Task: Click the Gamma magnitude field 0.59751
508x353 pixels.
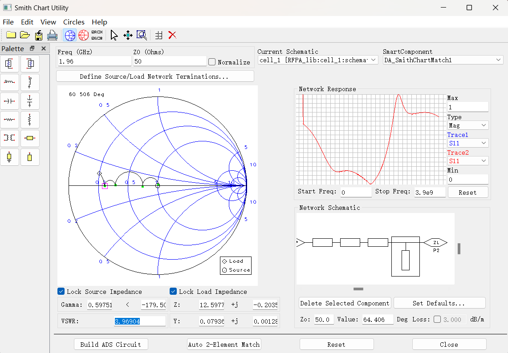Action: [x=100, y=305]
